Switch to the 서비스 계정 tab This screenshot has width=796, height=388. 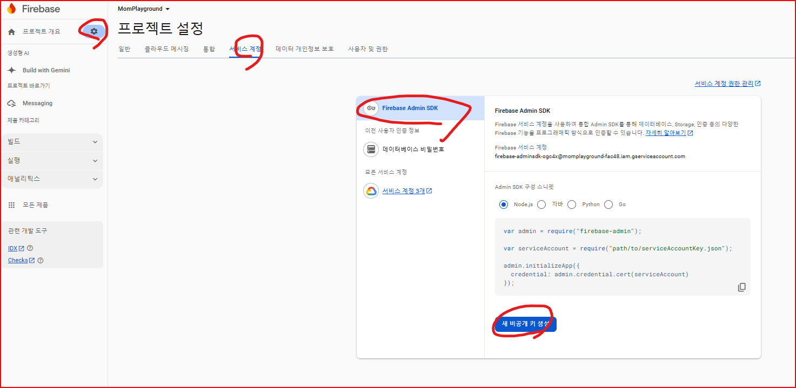coord(245,49)
